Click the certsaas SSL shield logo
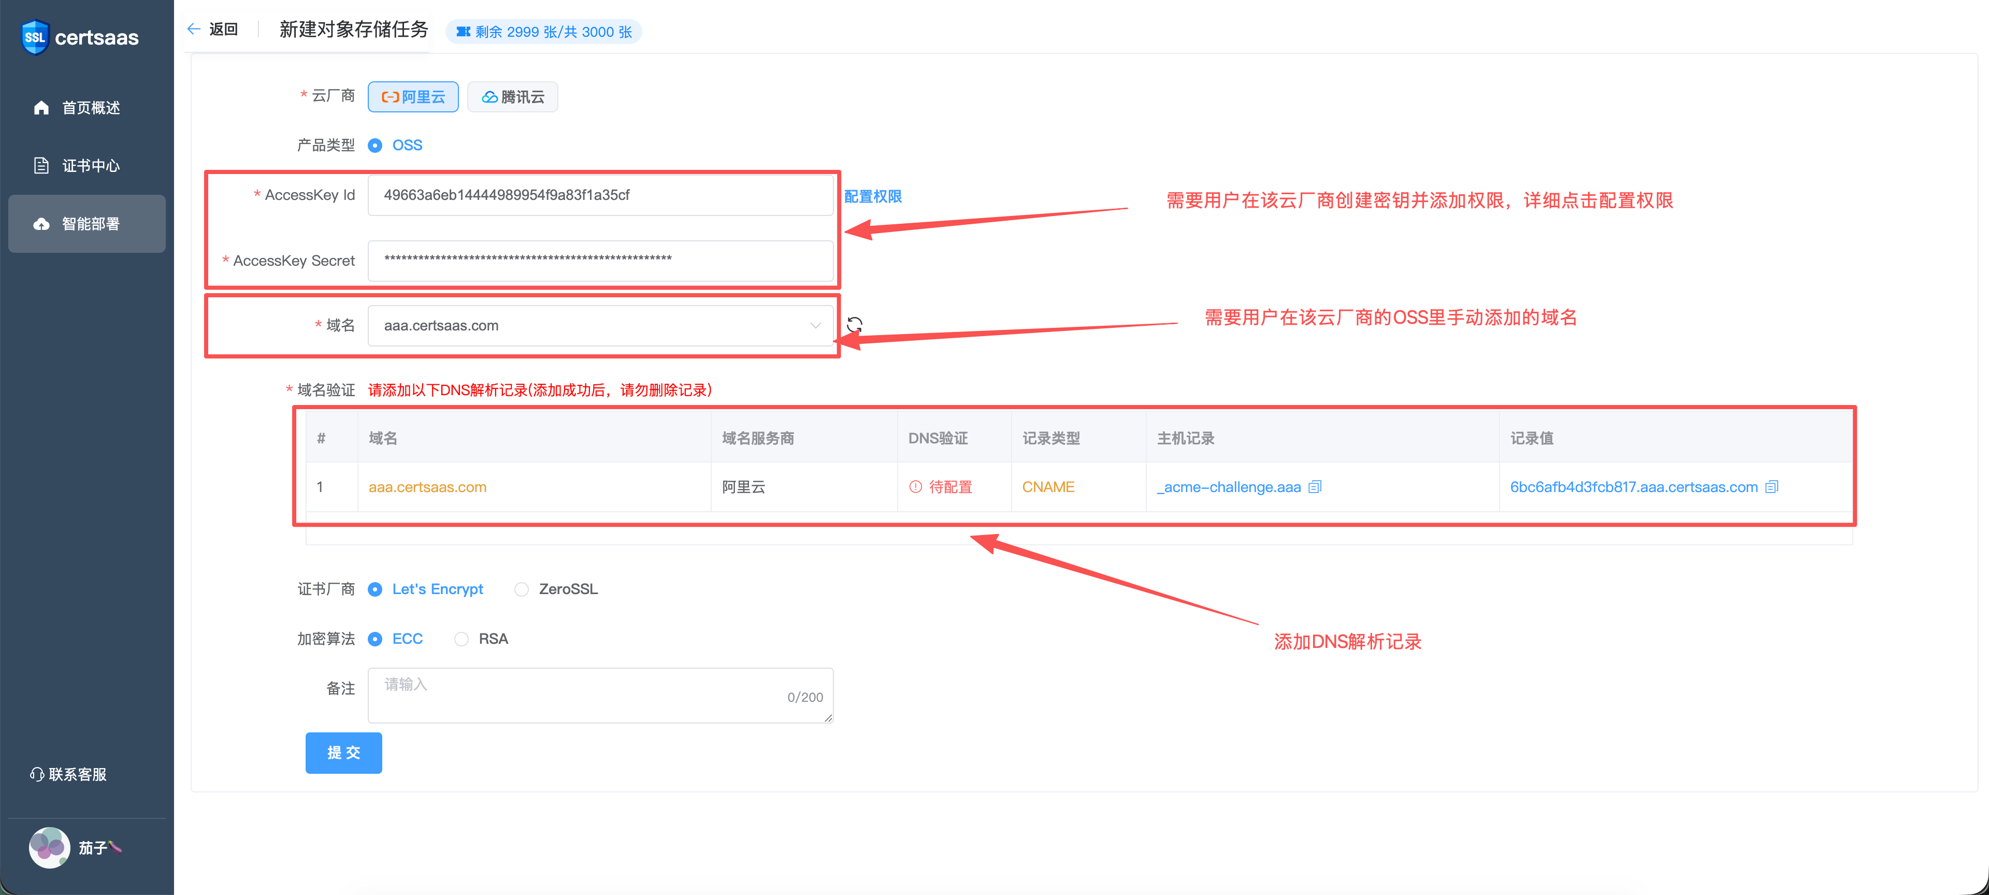 (x=36, y=37)
